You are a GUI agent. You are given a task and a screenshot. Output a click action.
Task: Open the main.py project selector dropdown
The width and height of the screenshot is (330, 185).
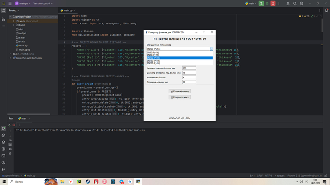[23, 4]
